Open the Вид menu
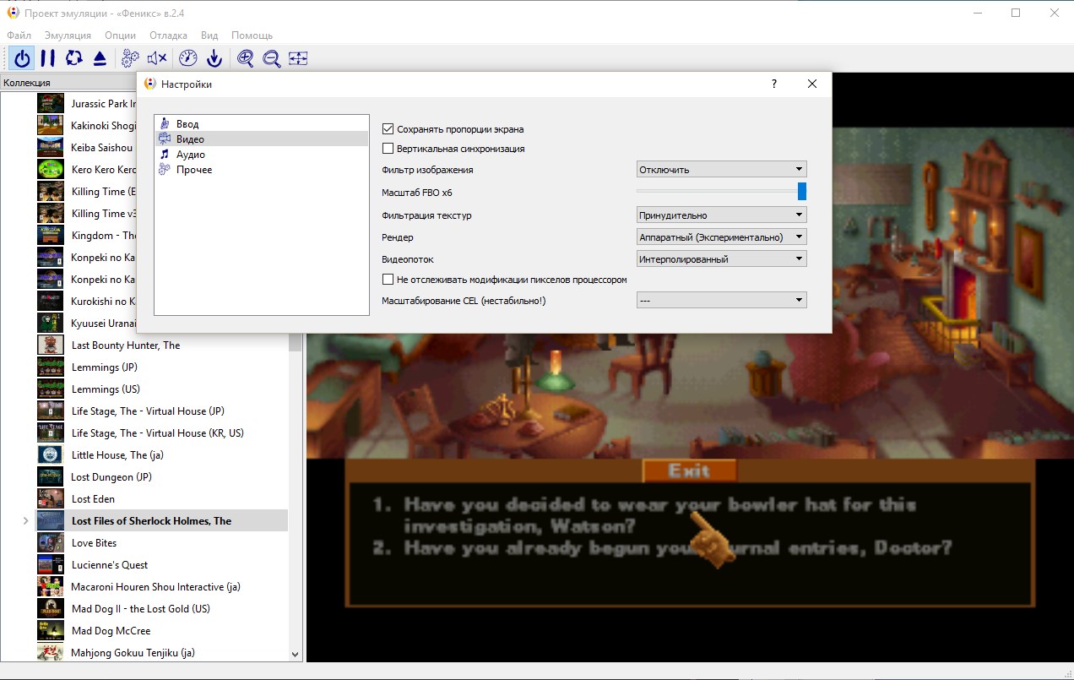1074x680 pixels. click(209, 35)
